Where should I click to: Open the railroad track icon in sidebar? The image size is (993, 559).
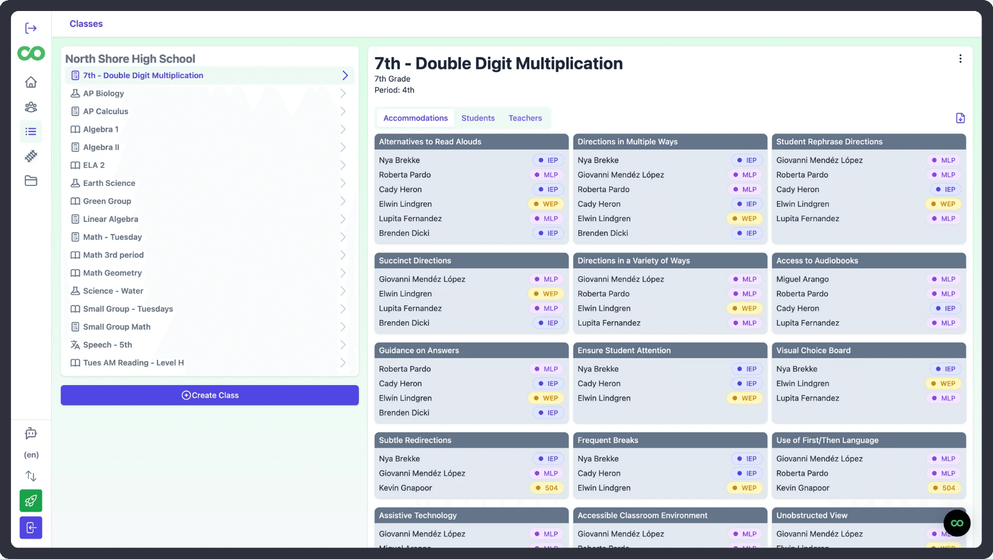click(31, 156)
